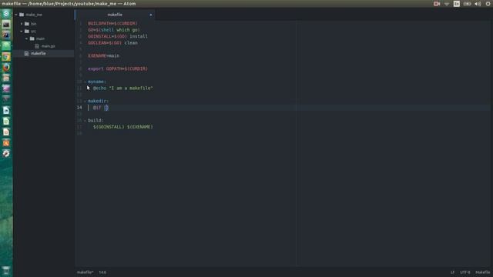Open the sound volume indicator
Image resolution: width=493 pixels, height=277 pixels.
pos(478,4)
